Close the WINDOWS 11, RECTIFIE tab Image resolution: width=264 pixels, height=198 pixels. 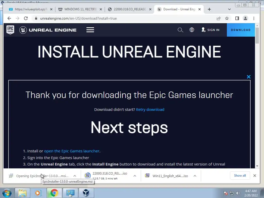coord(101,9)
